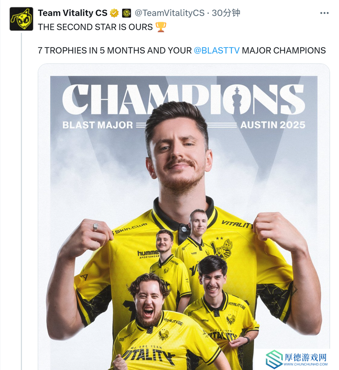Screen dimensions: 339x370
Task: Click the Skin.Club sponsor logo on jersey
Action: click(130, 229)
